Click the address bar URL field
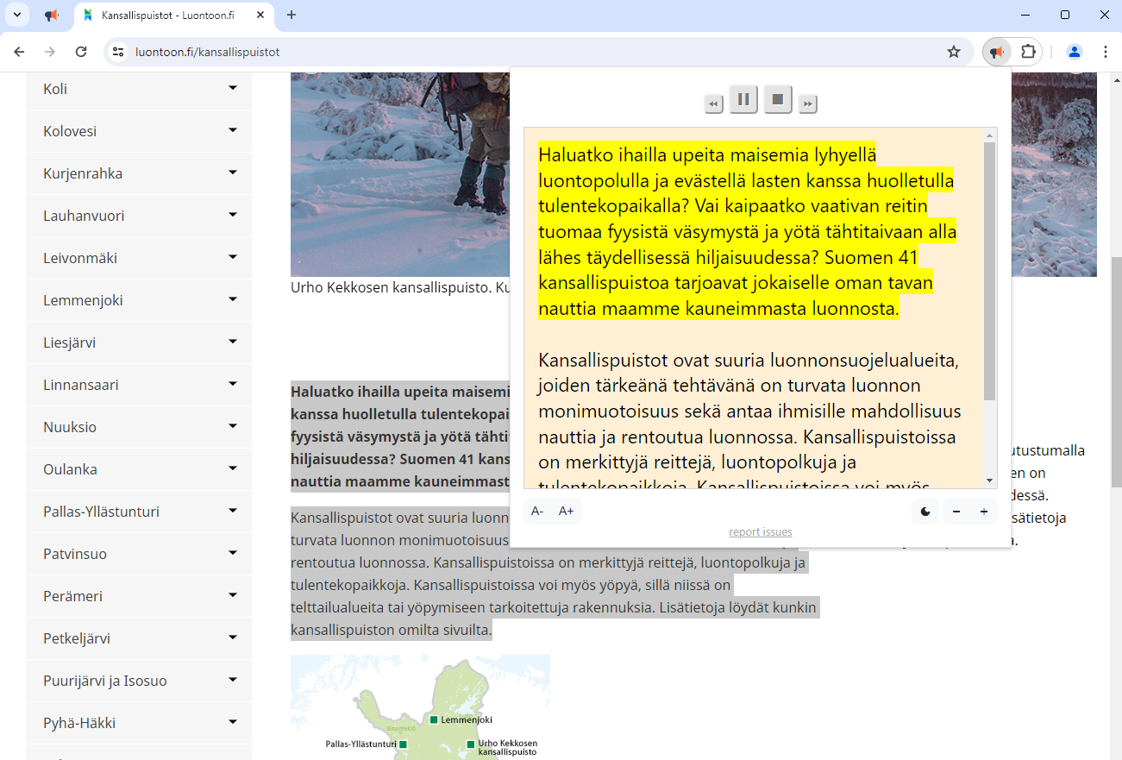This screenshot has width=1122, height=760. coord(517,52)
